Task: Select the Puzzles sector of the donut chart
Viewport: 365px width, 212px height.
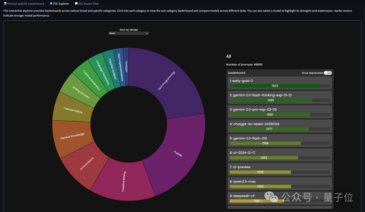Action: pyautogui.click(x=178, y=153)
